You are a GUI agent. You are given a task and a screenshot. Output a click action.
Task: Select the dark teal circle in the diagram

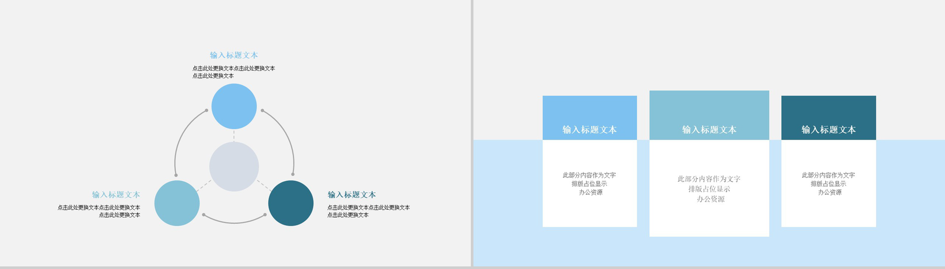291,203
